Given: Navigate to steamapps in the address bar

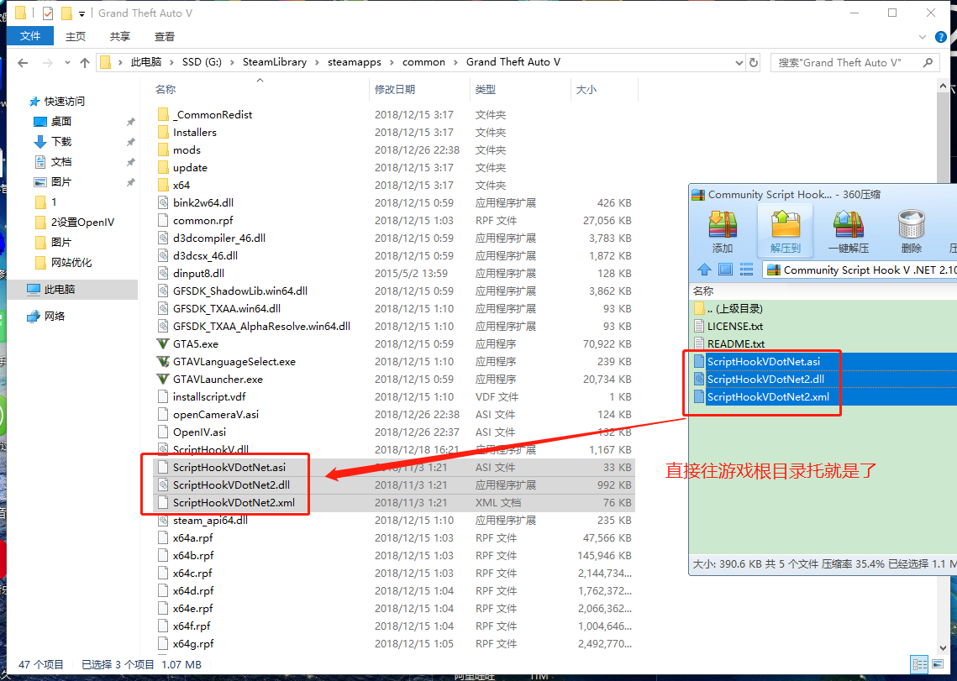Looking at the screenshot, I should pos(354,62).
